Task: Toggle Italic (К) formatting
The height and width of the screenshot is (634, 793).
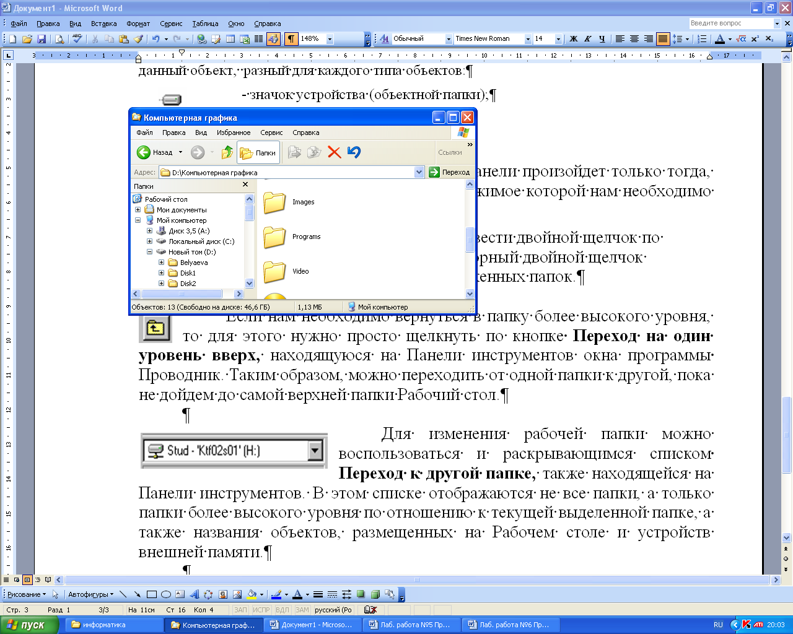Action: pyautogui.click(x=588, y=39)
